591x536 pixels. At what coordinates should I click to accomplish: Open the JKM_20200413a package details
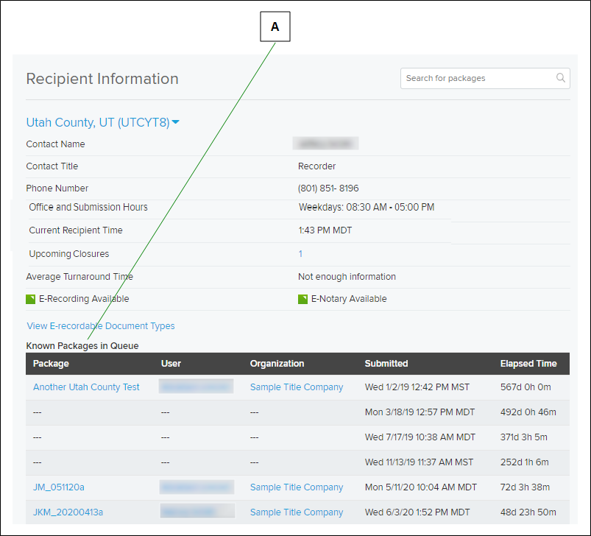point(68,512)
